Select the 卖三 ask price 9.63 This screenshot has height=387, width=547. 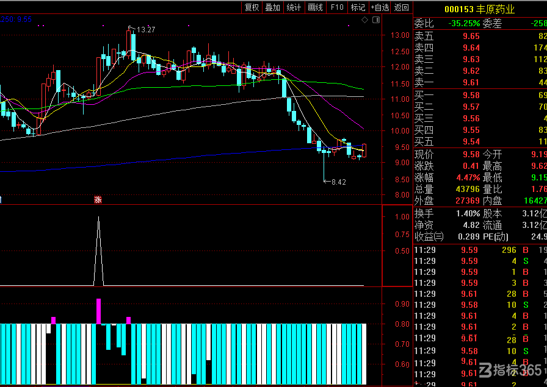tap(471, 59)
